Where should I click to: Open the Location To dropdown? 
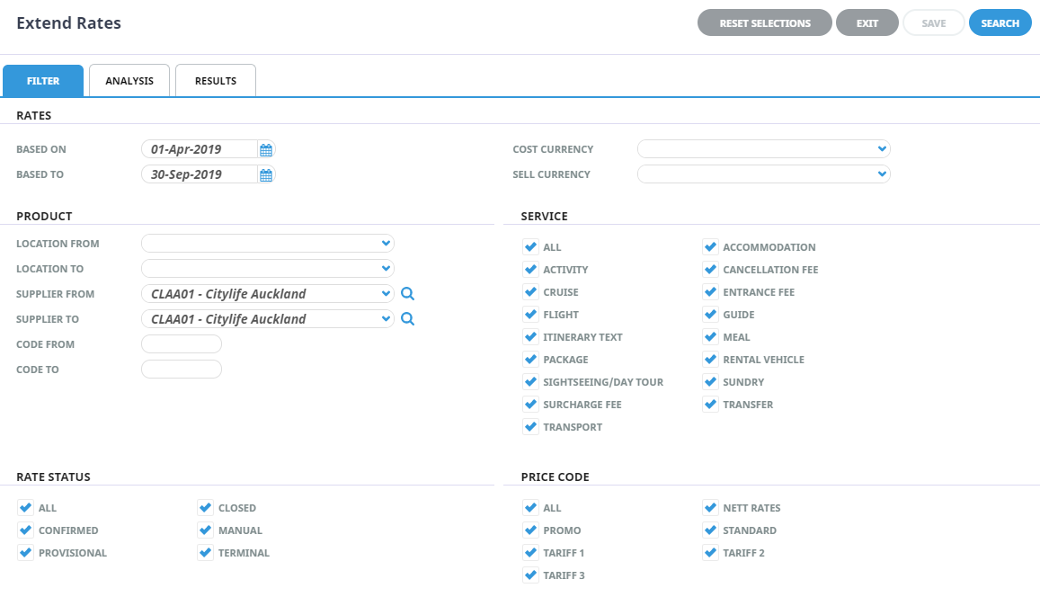268,269
